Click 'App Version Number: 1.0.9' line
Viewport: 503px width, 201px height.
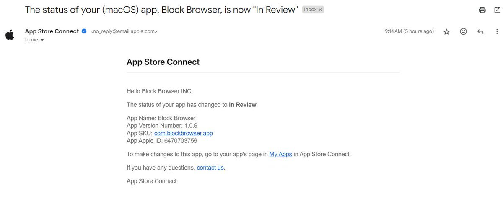pyautogui.click(x=162, y=126)
